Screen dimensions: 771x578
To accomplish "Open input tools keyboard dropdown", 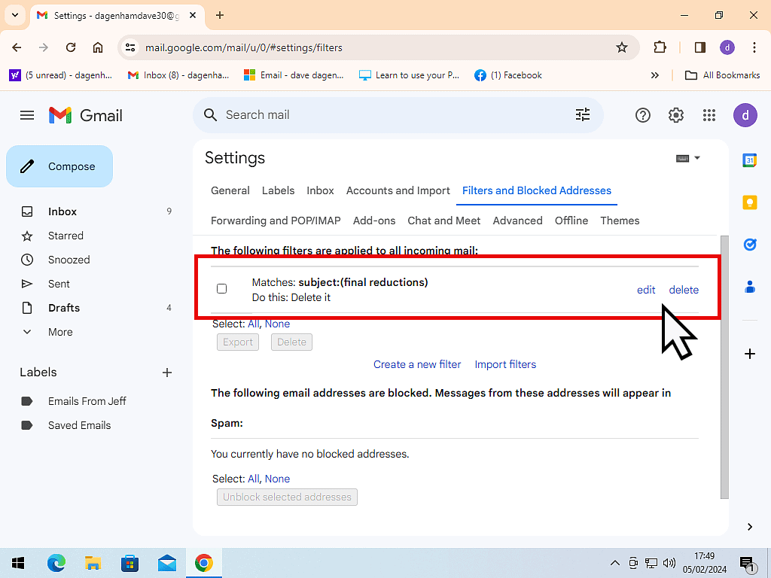I will coord(688,158).
